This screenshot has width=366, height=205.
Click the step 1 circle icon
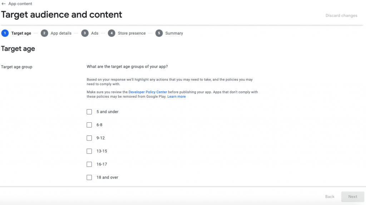[x=5, y=33]
